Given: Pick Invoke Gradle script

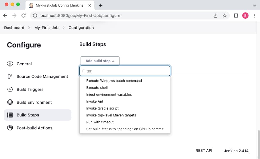Looking at the screenshot, I should coord(102,108).
